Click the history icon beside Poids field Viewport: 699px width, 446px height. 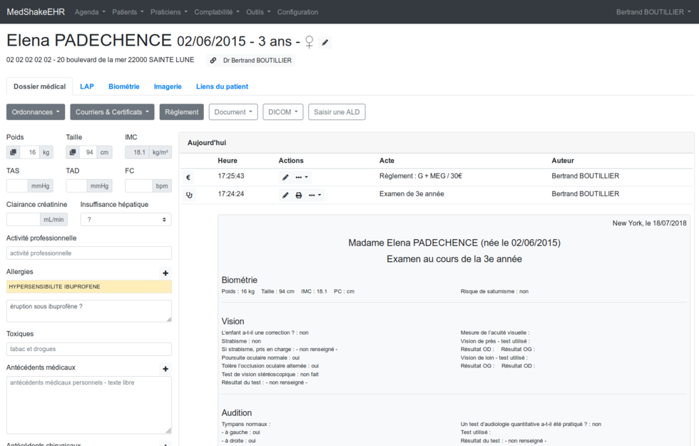coord(13,152)
